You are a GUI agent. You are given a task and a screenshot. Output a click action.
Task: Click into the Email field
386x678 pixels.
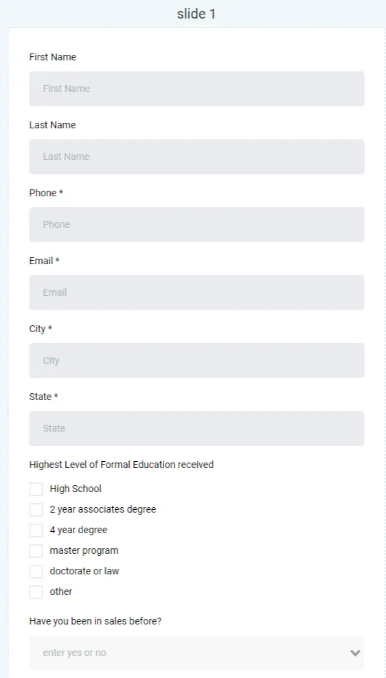click(196, 292)
